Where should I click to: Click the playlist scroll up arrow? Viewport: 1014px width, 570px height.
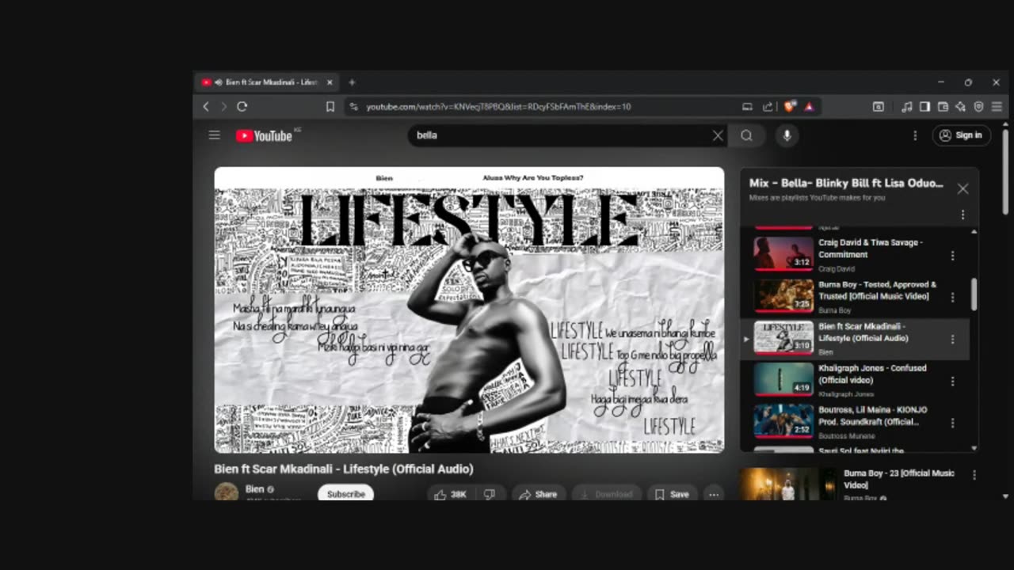(974, 231)
